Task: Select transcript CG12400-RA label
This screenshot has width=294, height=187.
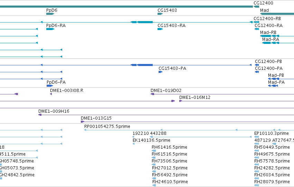Action: click(x=268, y=26)
